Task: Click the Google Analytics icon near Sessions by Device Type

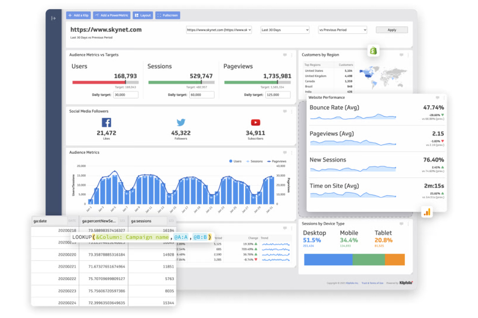Action: pyautogui.click(x=428, y=212)
